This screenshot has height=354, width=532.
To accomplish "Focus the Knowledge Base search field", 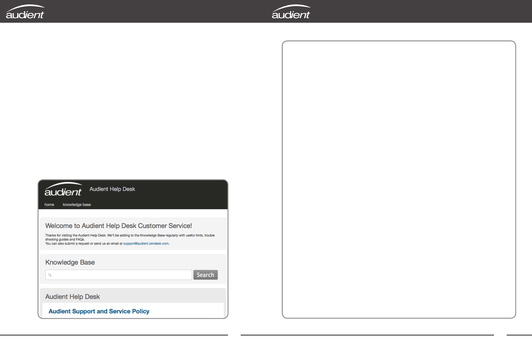I will 119,275.
